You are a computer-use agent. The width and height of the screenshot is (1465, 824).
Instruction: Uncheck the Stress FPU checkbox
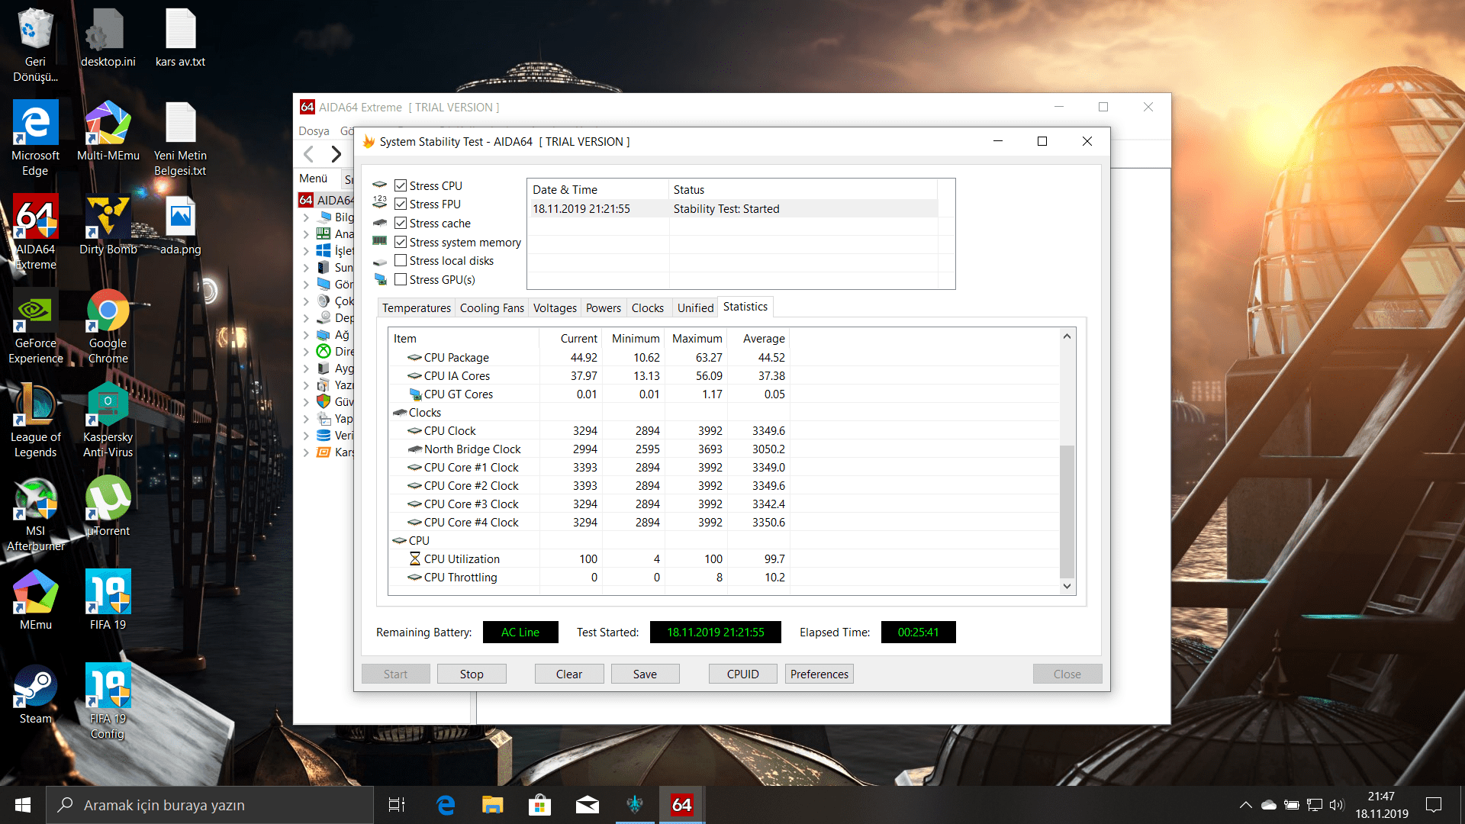[x=401, y=204]
